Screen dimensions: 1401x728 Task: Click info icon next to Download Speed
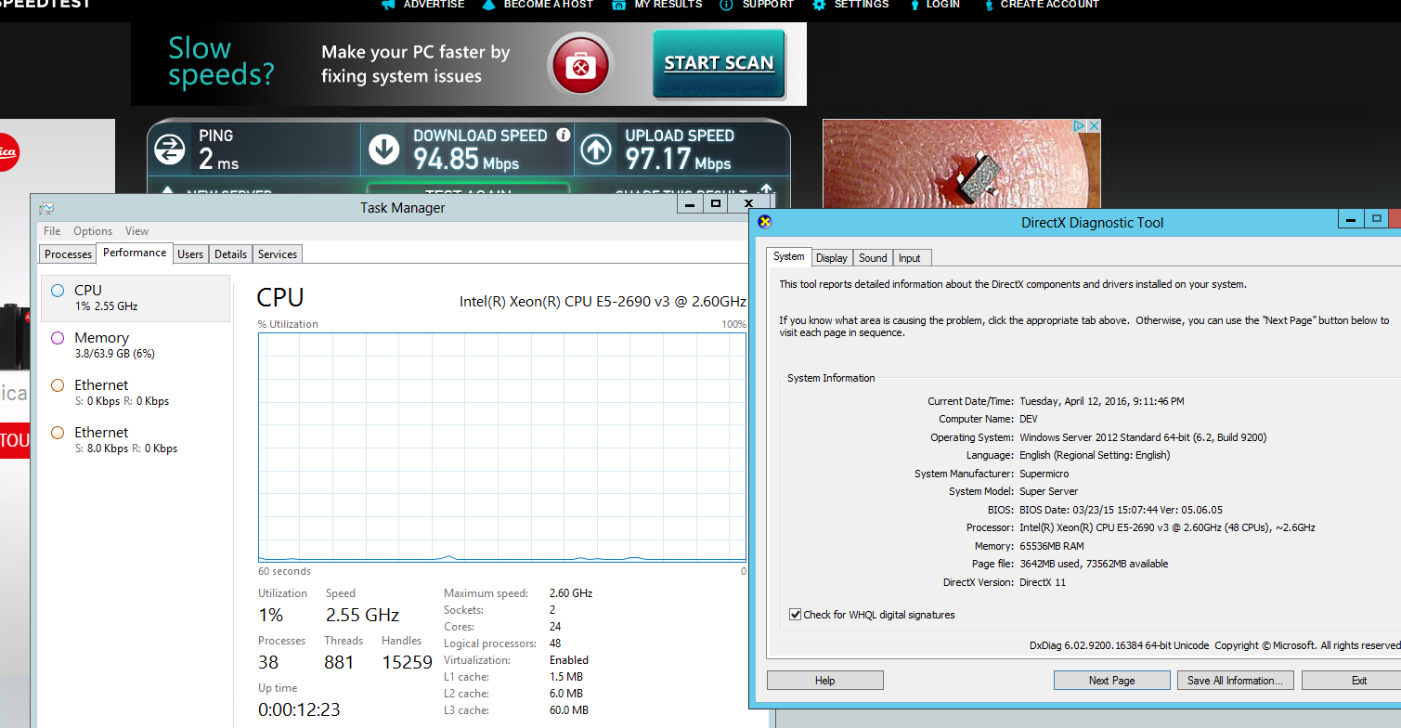[x=563, y=135]
